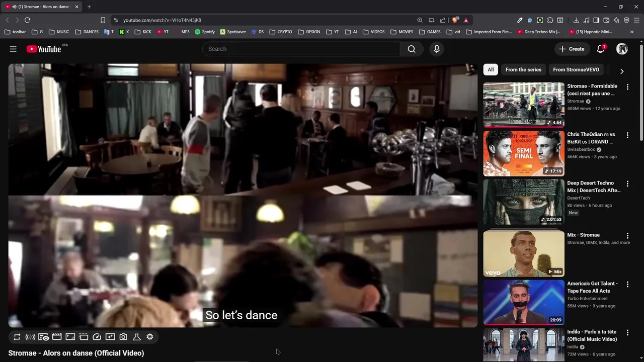This screenshot has width=644, height=362.
Task: Open options menu for Chris TheOdian video
Action: pos(627,135)
